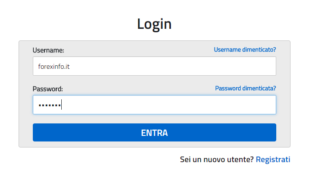The image size is (319, 172).
Task: Click the right edge of ENTRA button
Action: (x=270, y=132)
